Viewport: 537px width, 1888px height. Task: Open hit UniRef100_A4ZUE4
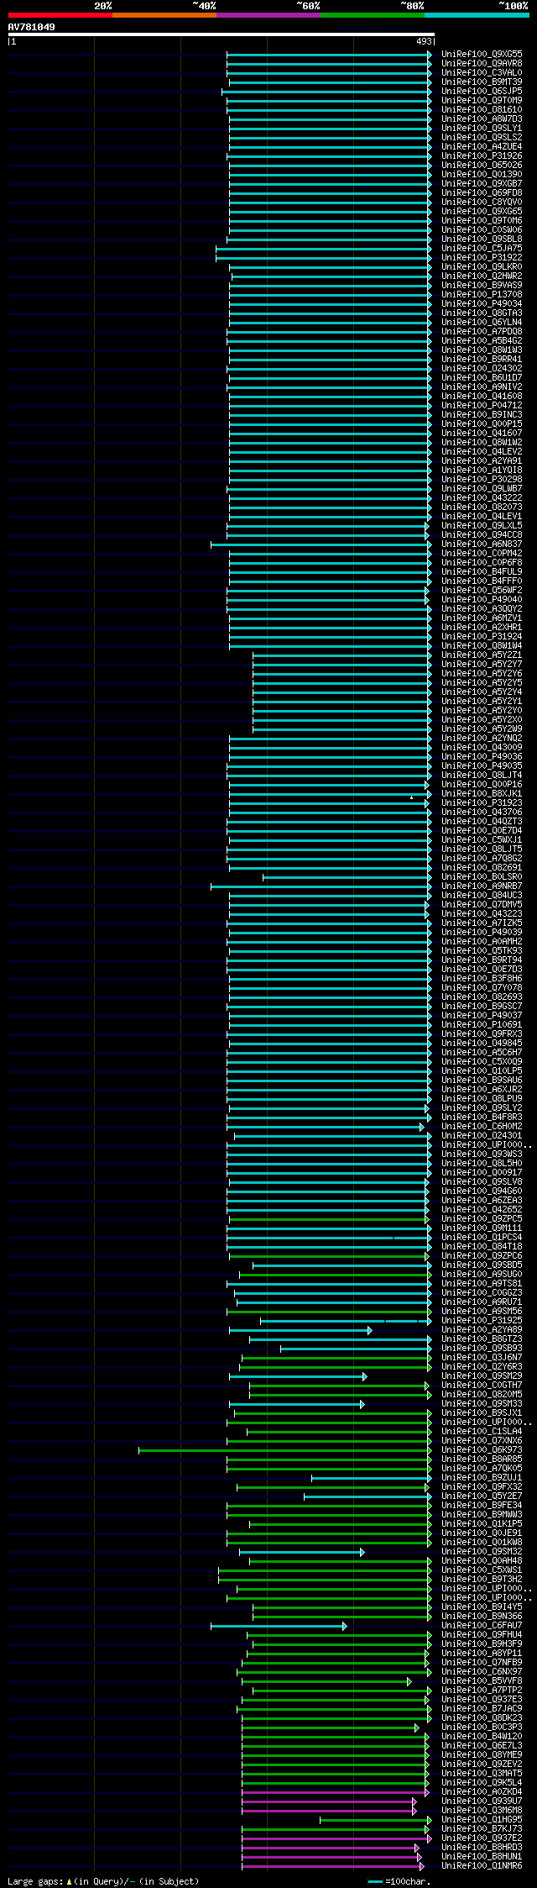482,146
